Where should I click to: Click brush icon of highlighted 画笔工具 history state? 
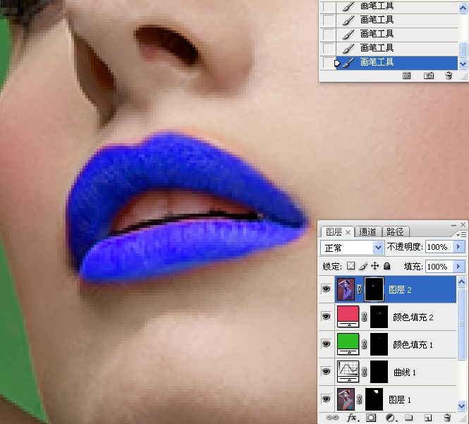click(348, 63)
